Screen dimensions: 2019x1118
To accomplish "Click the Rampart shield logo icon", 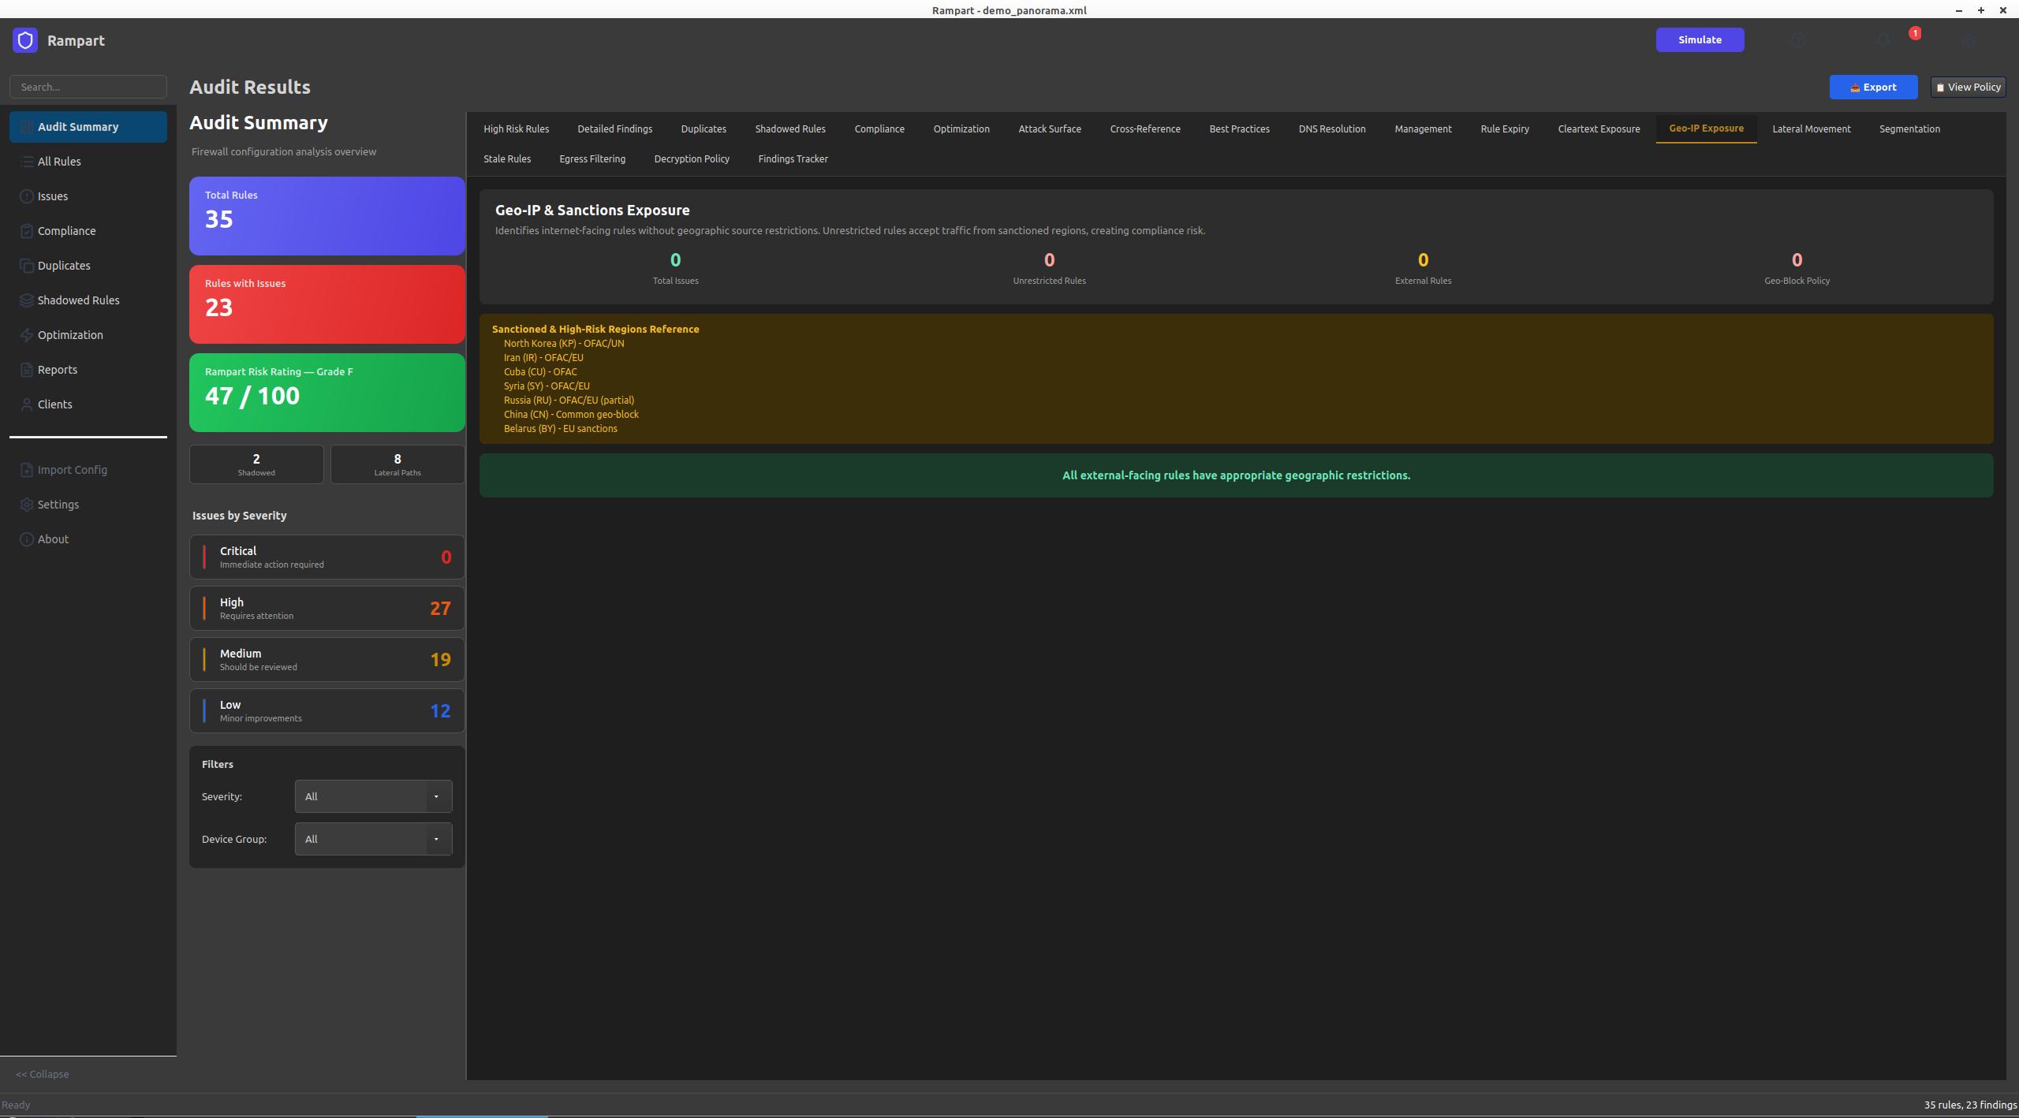I will tap(25, 40).
